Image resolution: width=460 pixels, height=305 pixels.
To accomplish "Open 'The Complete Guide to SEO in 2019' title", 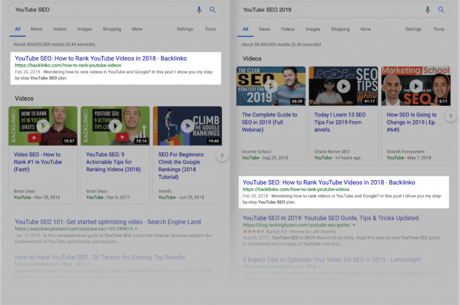I will coord(269,122).
